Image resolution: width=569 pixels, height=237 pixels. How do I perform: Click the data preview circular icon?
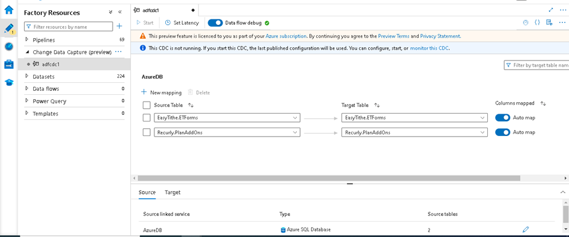point(525,22)
